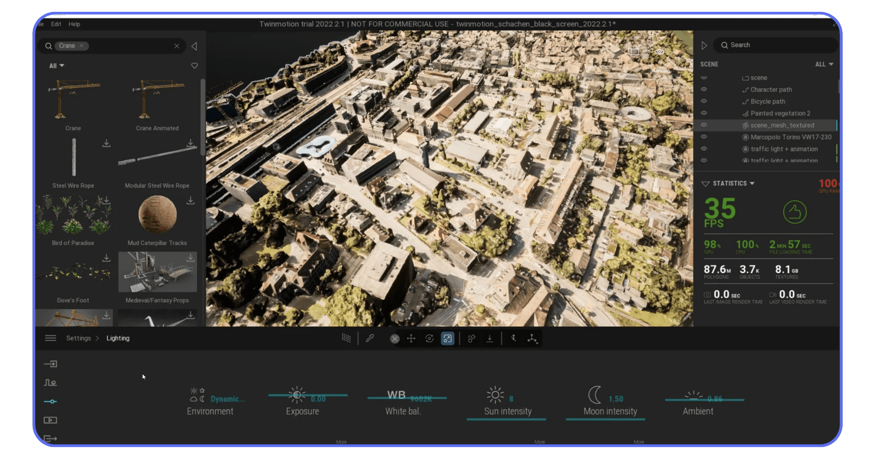Toggle visibility of Painted vegetation 2

pyautogui.click(x=704, y=113)
